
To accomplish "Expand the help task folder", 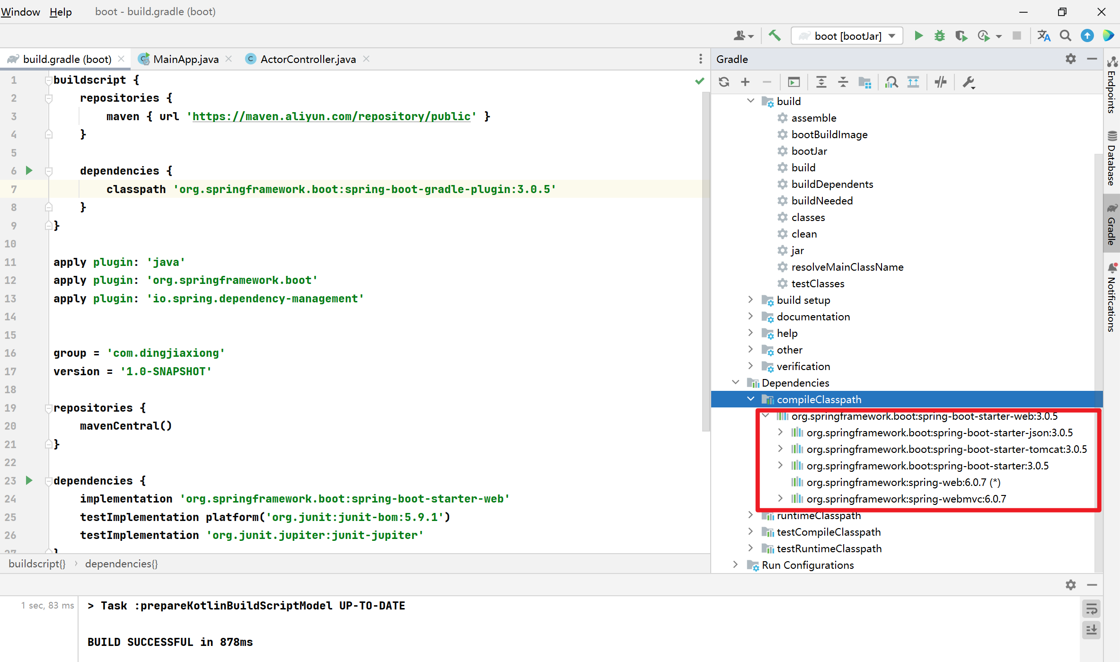I will (x=750, y=333).
